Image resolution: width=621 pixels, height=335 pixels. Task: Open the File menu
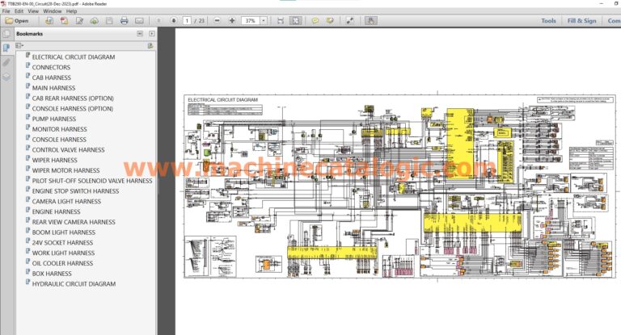[6, 11]
